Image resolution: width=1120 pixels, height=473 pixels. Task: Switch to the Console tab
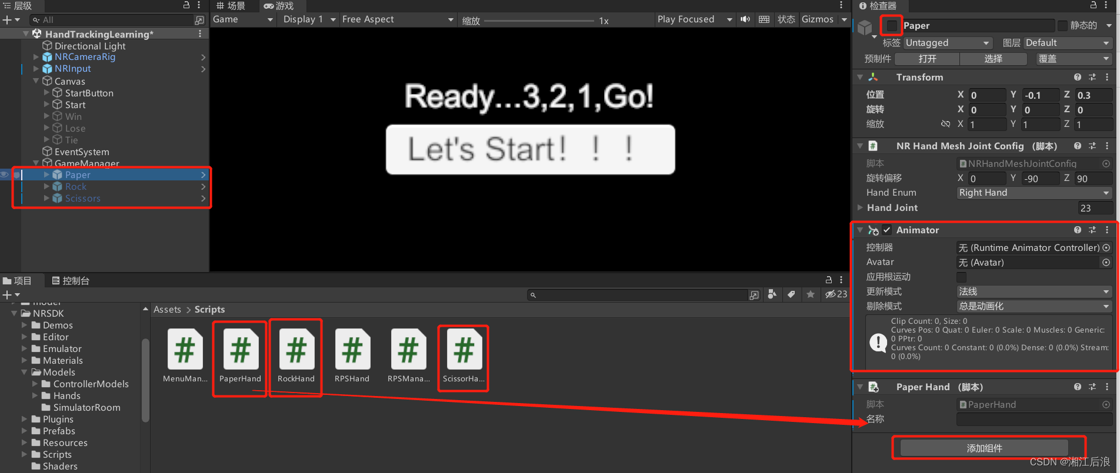point(71,281)
